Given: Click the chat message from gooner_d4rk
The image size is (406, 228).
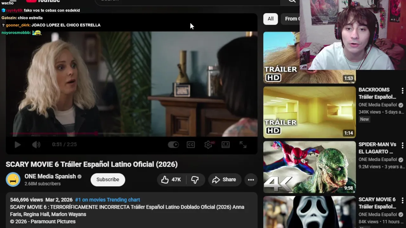Looking at the screenshot, I should pos(51,25).
